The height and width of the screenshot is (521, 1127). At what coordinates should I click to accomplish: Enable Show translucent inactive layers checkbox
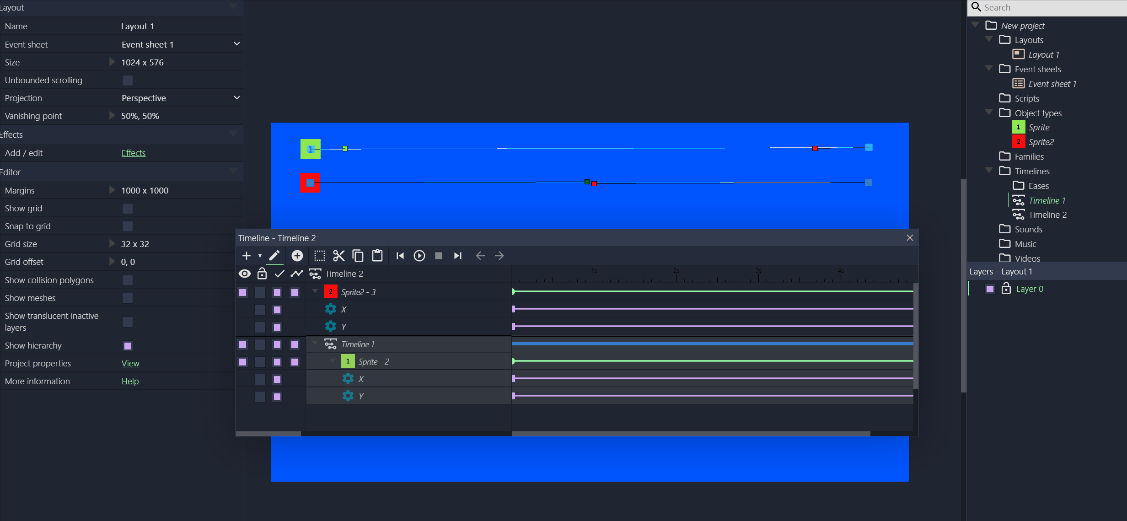[x=128, y=322]
